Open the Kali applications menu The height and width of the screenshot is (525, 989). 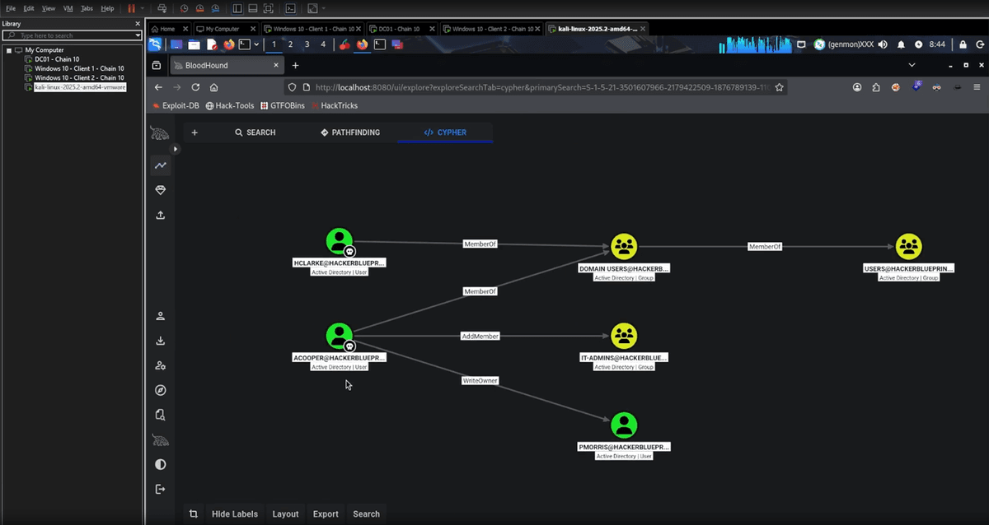click(155, 44)
